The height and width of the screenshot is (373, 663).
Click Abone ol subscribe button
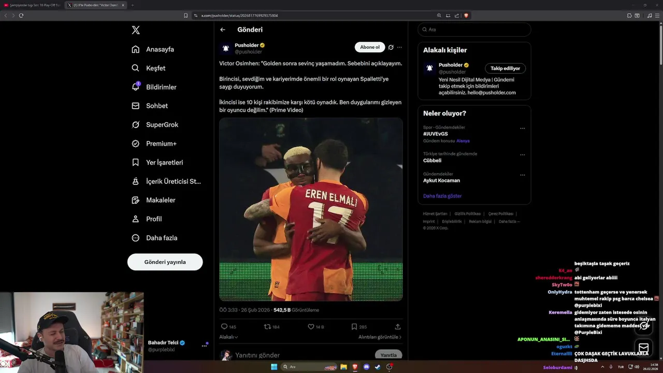click(370, 47)
